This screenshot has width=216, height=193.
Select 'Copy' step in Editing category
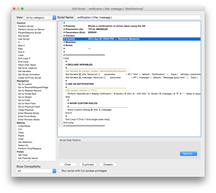21,132
